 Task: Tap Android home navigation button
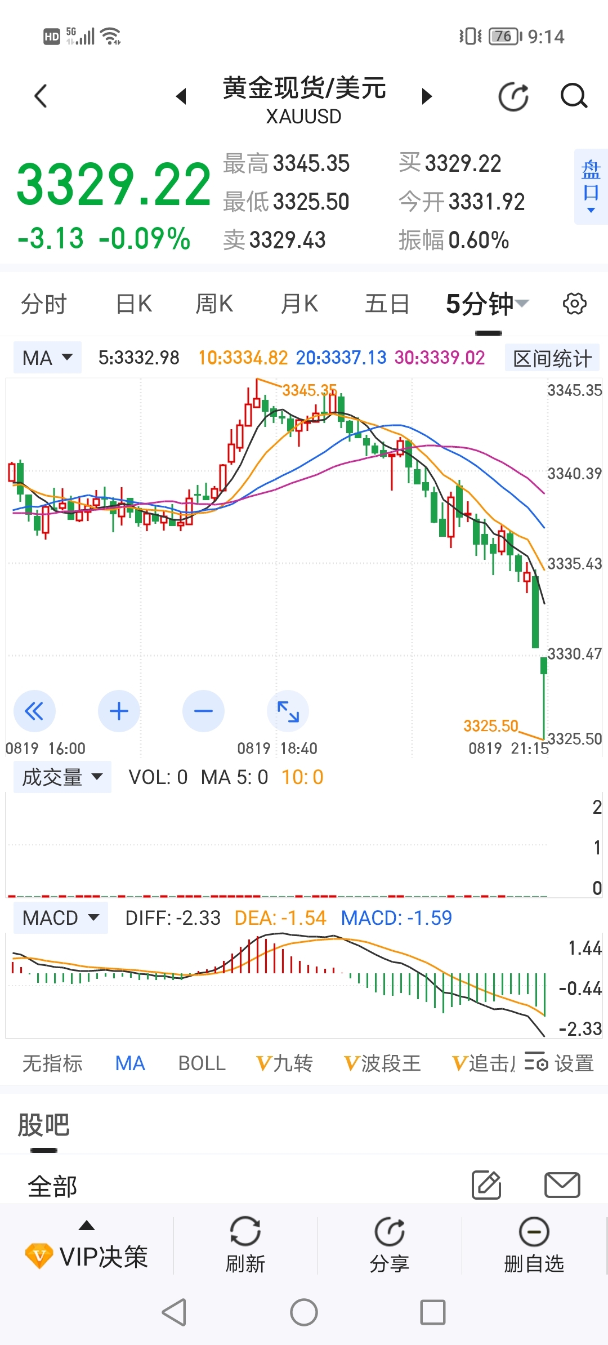coord(304,1313)
